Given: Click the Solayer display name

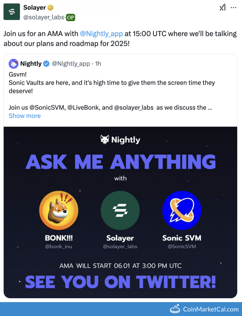Looking at the screenshot, I should [x=34, y=8].
